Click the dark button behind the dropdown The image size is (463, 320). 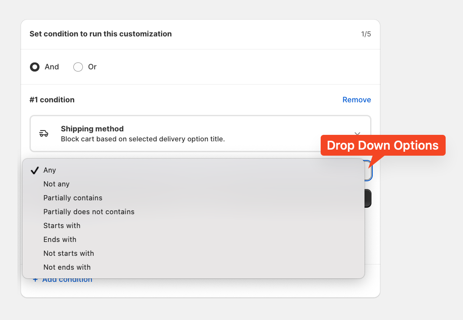tap(368, 198)
